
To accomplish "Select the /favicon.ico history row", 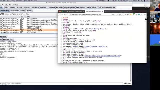I will click(29, 32).
